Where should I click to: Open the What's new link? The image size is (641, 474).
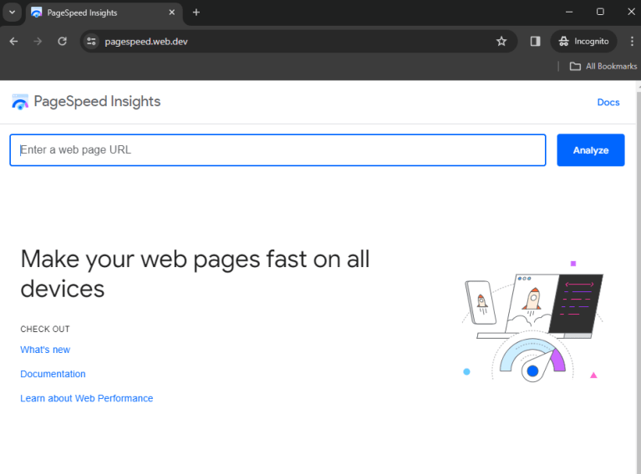pos(45,350)
